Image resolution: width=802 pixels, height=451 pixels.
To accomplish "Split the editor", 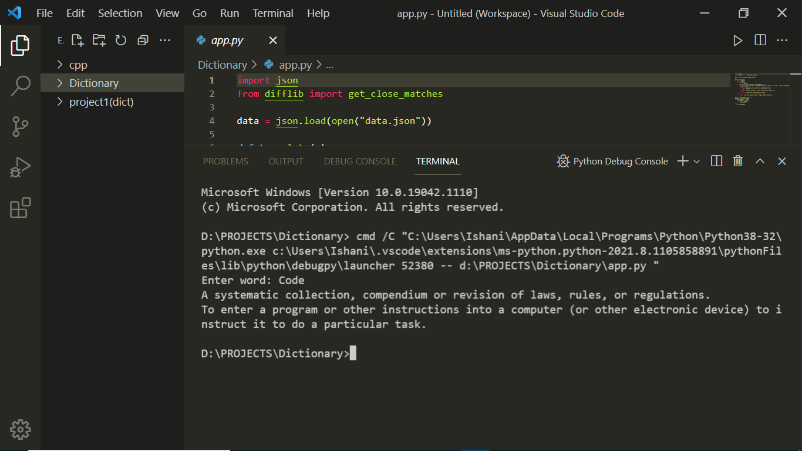I will [x=760, y=40].
